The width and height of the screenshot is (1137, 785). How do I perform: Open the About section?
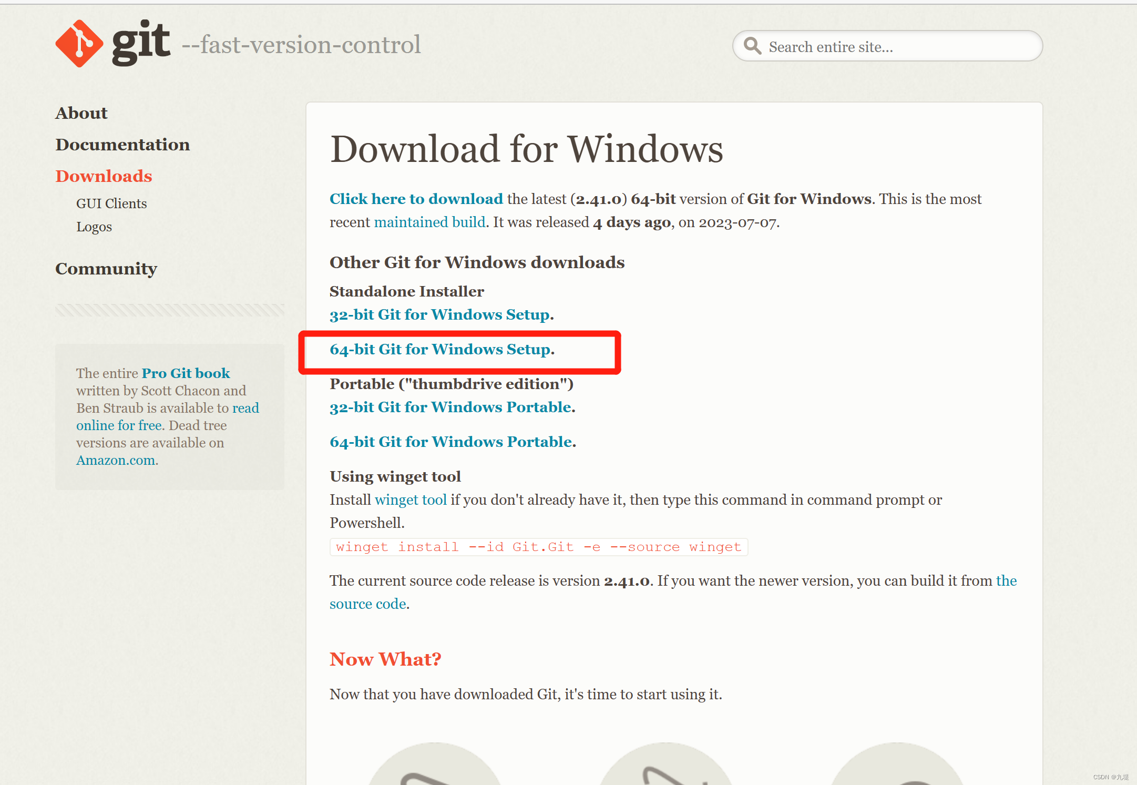point(81,113)
